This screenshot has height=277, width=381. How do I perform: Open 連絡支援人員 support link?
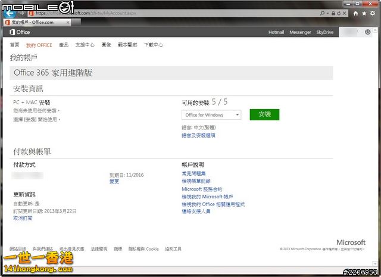pos(196,211)
